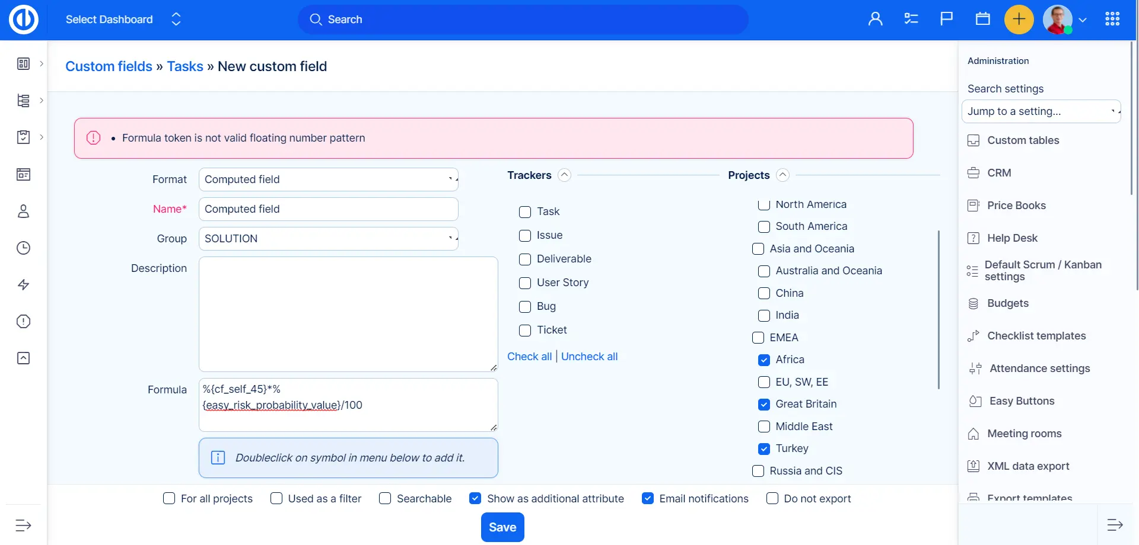Click the lightning bolt sidebar icon
The height and width of the screenshot is (545, 1139).
(x=24, y=285)
